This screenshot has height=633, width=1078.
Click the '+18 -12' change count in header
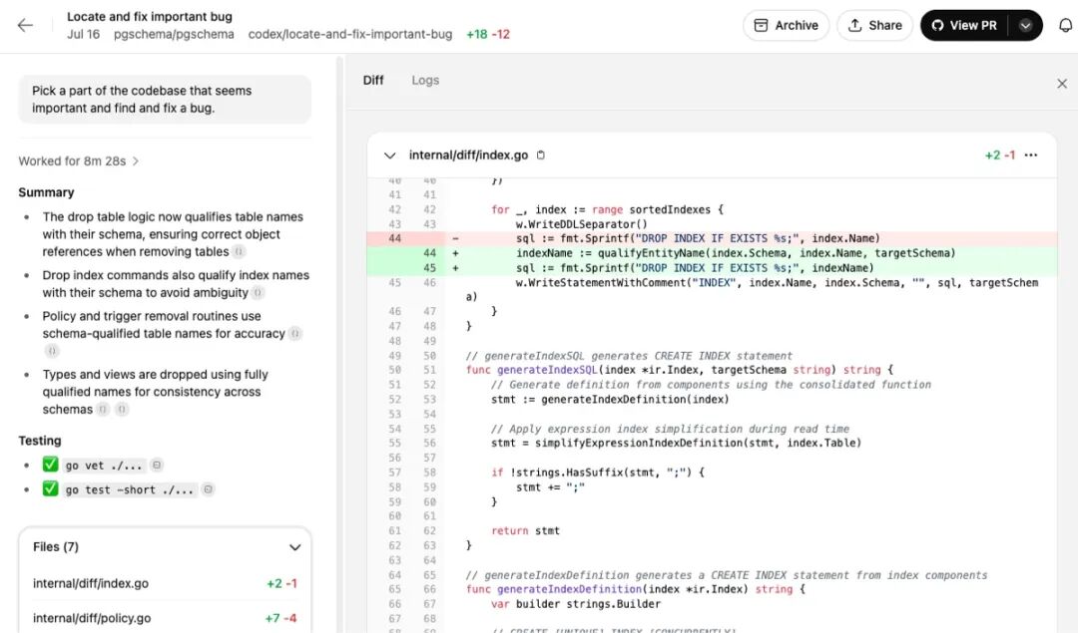[x=488, y=34]
